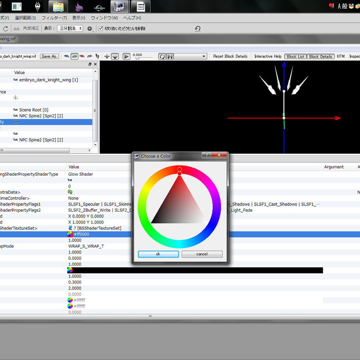
Task: Toggle the green eye view button
Action: click(x=74, y=56)
